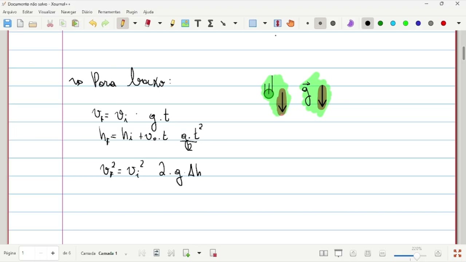The height and width of the screenshot is (262, 466).
Task: Select the Insert Image tool
Action: [x=185, y=23]
